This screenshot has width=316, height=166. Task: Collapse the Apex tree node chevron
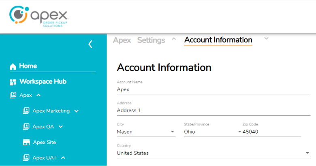[38, 96]
